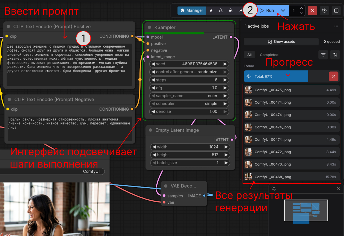344x236 pixels.
Task: Open the Run options chevron dropdown
Action: [x=283, y=10]
